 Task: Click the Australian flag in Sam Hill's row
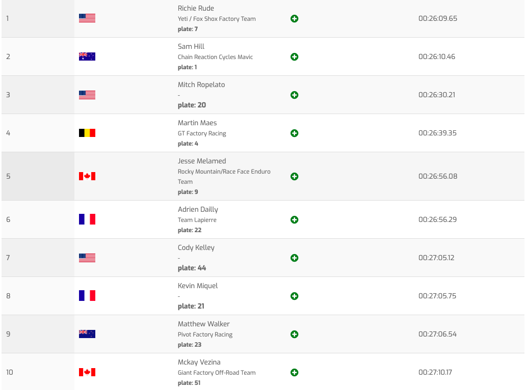tap(87, 57)
